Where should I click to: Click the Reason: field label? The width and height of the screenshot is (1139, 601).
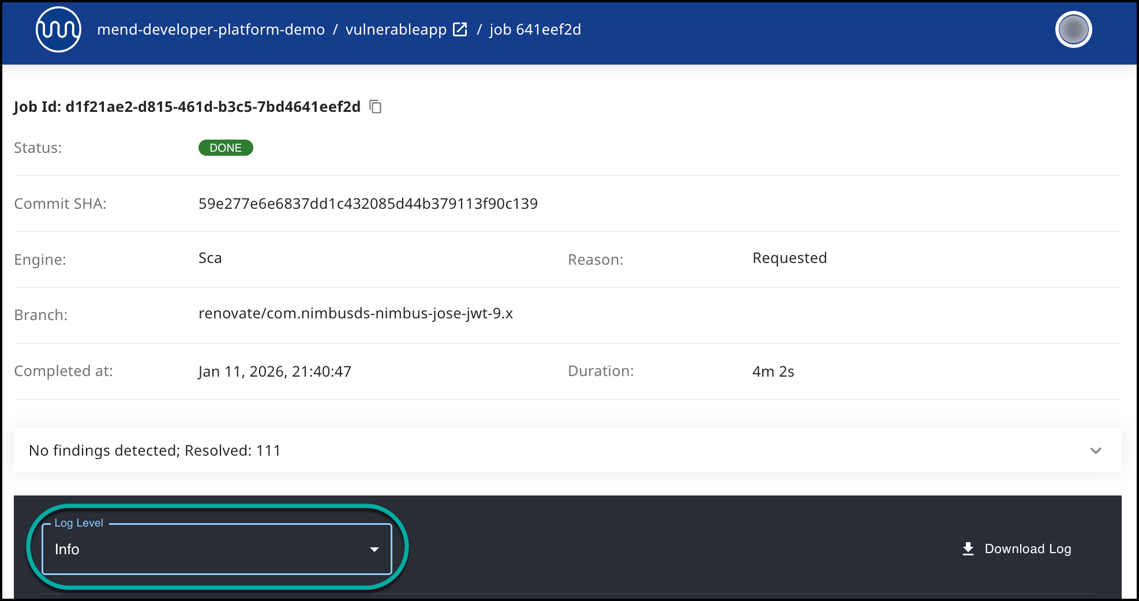(x=595, y=260)
